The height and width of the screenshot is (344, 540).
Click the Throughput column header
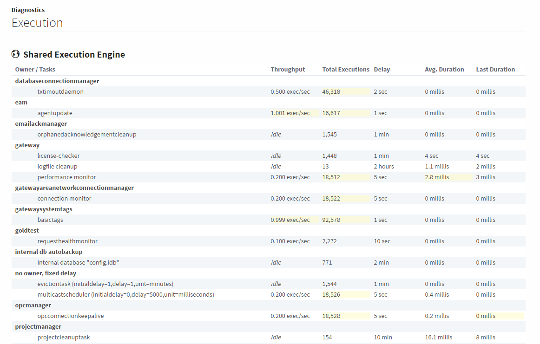coord(288,70)
